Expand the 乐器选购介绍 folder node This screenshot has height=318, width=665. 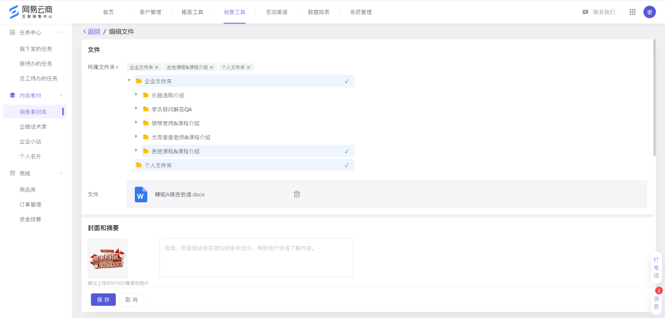136,94
